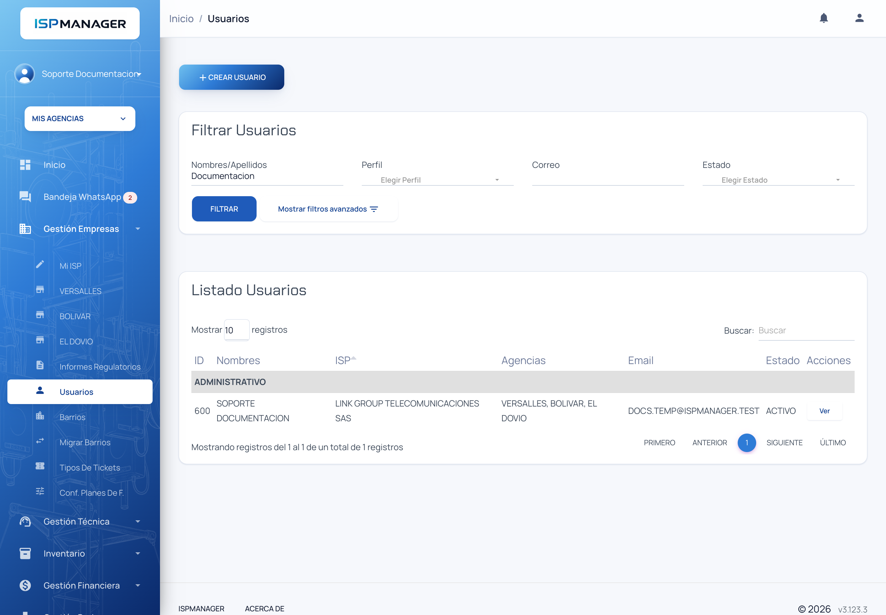Click the Inicio dashboard icon in sidebar
The height and width of the screenshot is (615, 886).
pos(25,165)
